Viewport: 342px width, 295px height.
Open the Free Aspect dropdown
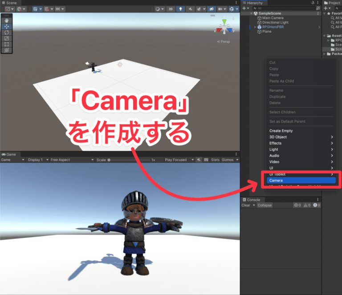pos(72,160)
